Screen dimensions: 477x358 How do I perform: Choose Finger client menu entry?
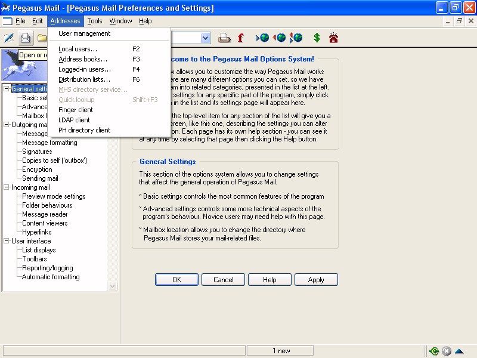pos(109,110)
